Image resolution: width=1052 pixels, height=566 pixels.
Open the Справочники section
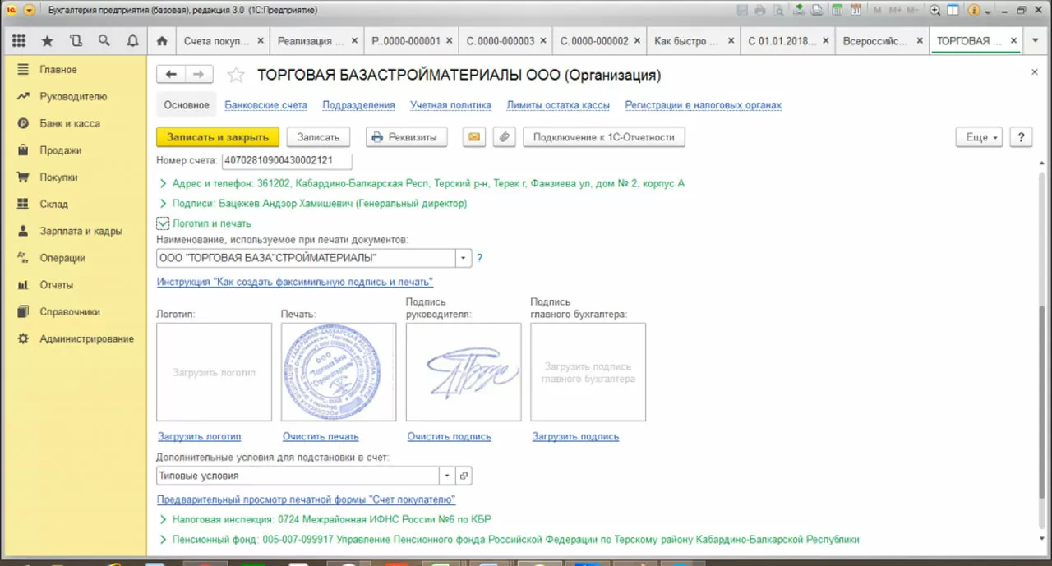pos(74,311)
